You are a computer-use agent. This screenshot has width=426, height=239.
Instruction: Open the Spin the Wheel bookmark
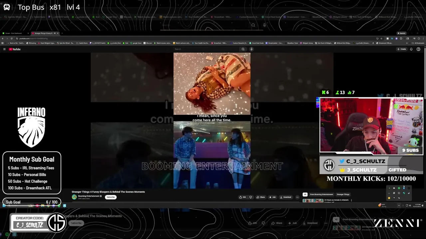pyautogui.click(x=65, y=43)
